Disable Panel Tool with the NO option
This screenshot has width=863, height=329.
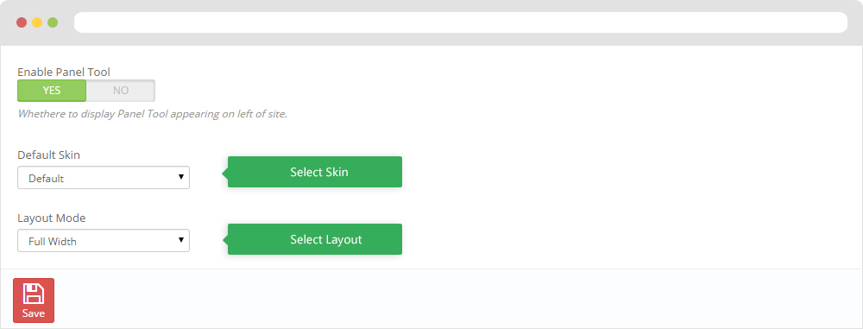pos(121,91)
